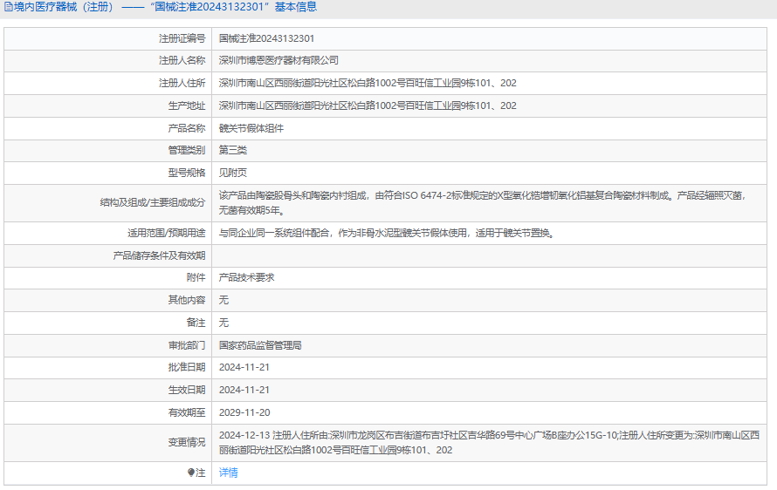Select approval date 2024-11-21 in 批准日期 row

244,367
